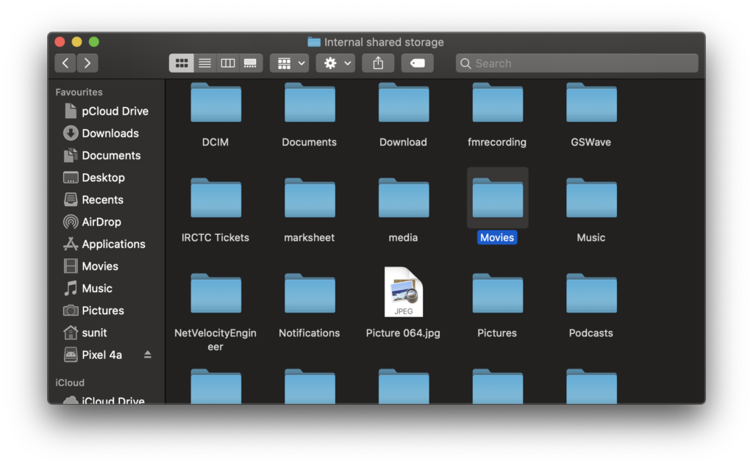Click the Share button in the toolbar
The width and height of the screenshot is (753, 467).
(x=377, y=63)
